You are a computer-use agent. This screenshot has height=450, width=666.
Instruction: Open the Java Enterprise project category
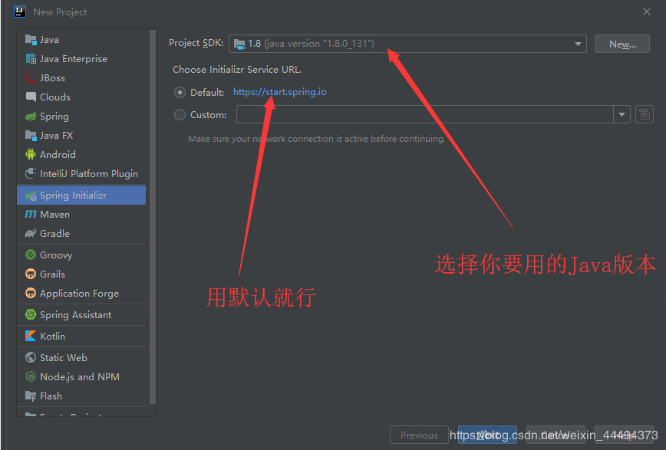coord(81,58)
